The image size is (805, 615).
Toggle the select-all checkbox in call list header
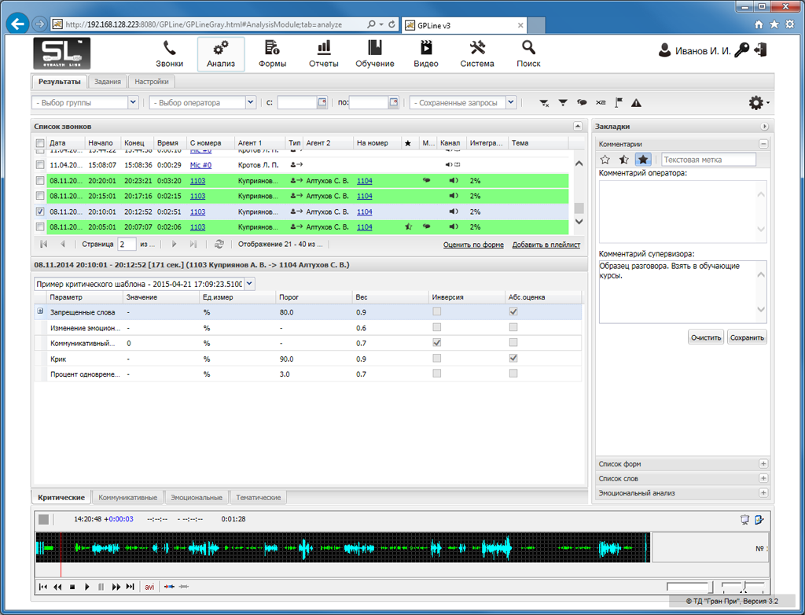(40, 143)
